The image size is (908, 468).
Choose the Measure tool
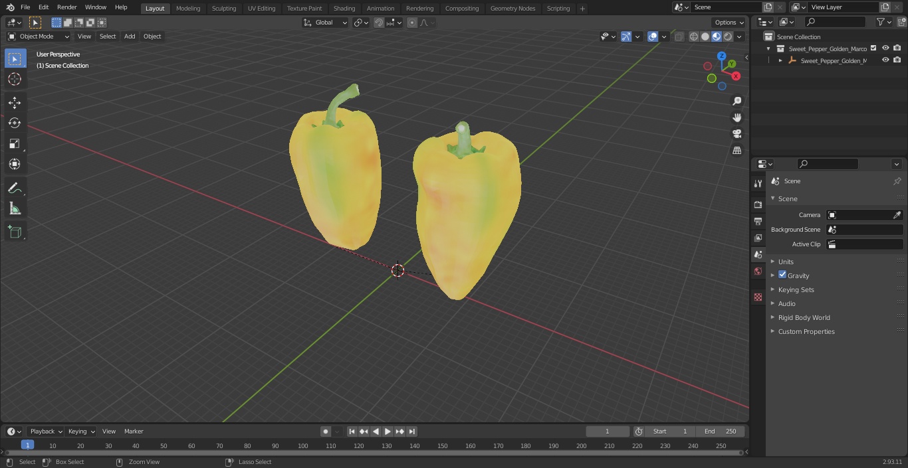[x=15, y=209]
